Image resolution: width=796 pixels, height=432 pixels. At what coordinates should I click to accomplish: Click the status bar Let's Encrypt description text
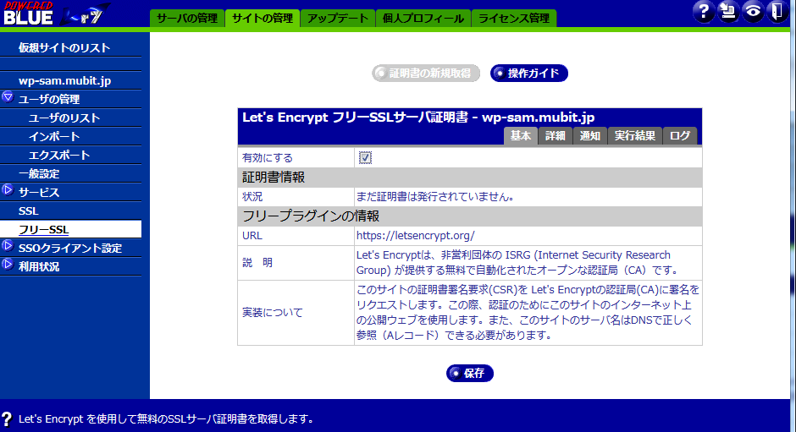[165, 418]
